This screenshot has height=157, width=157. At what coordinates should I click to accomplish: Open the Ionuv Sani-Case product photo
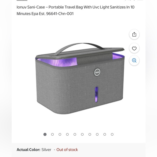[x=80, y=78]
